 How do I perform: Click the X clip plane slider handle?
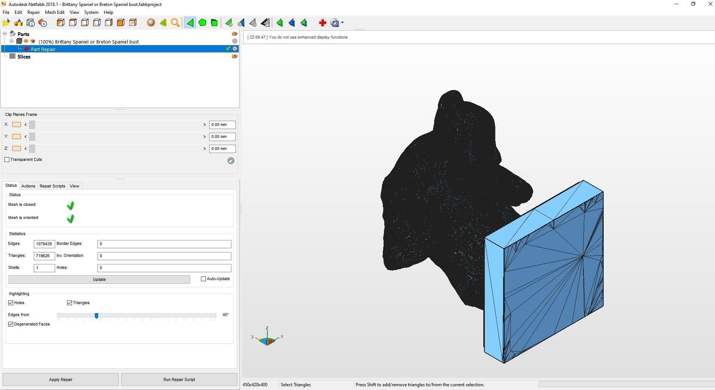(32, 124)
